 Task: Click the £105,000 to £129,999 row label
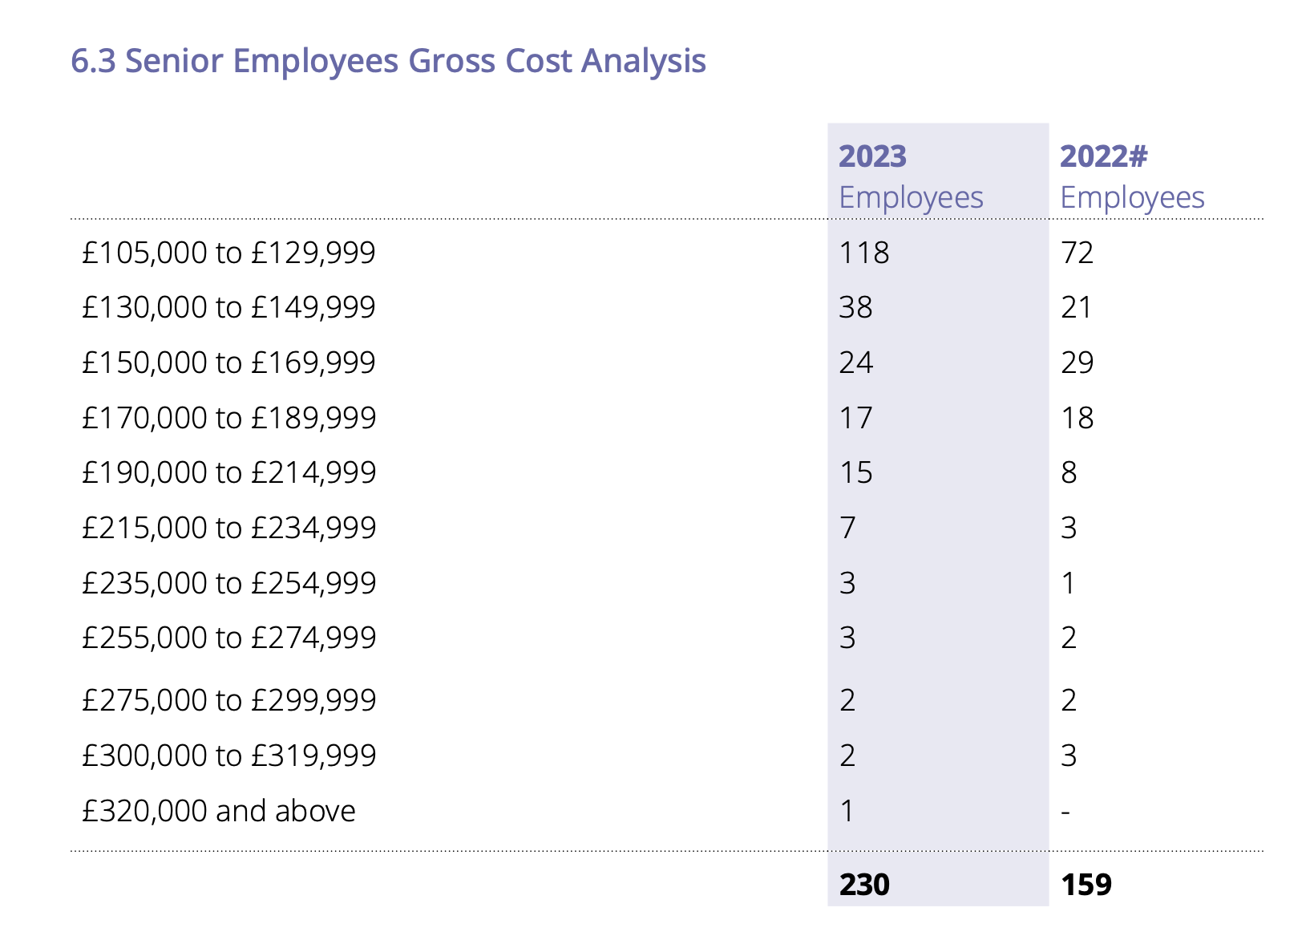pyautogui.click(x=228, y=253)
